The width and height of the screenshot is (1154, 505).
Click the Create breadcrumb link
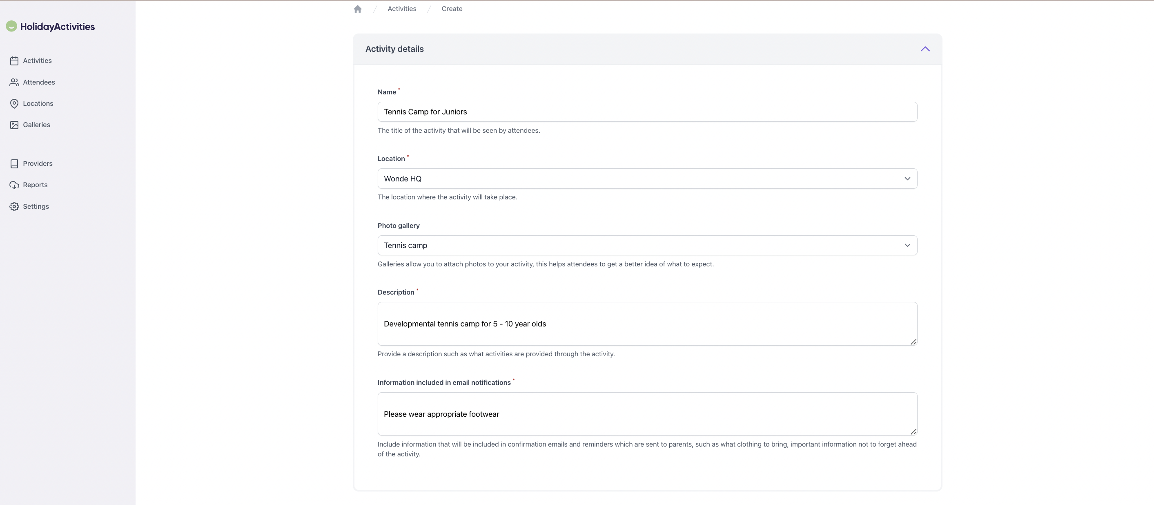(x=452, y=9)
